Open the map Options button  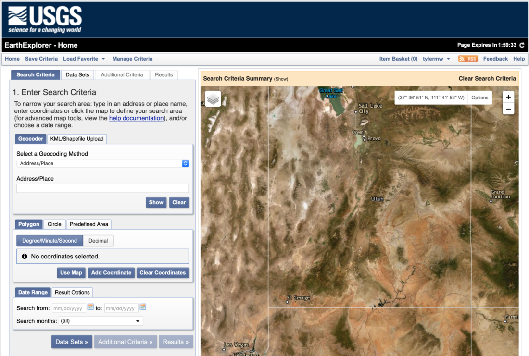click(479, 98)
